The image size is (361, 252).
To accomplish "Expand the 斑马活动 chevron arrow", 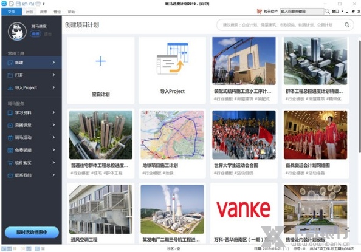I will (53, 137).
